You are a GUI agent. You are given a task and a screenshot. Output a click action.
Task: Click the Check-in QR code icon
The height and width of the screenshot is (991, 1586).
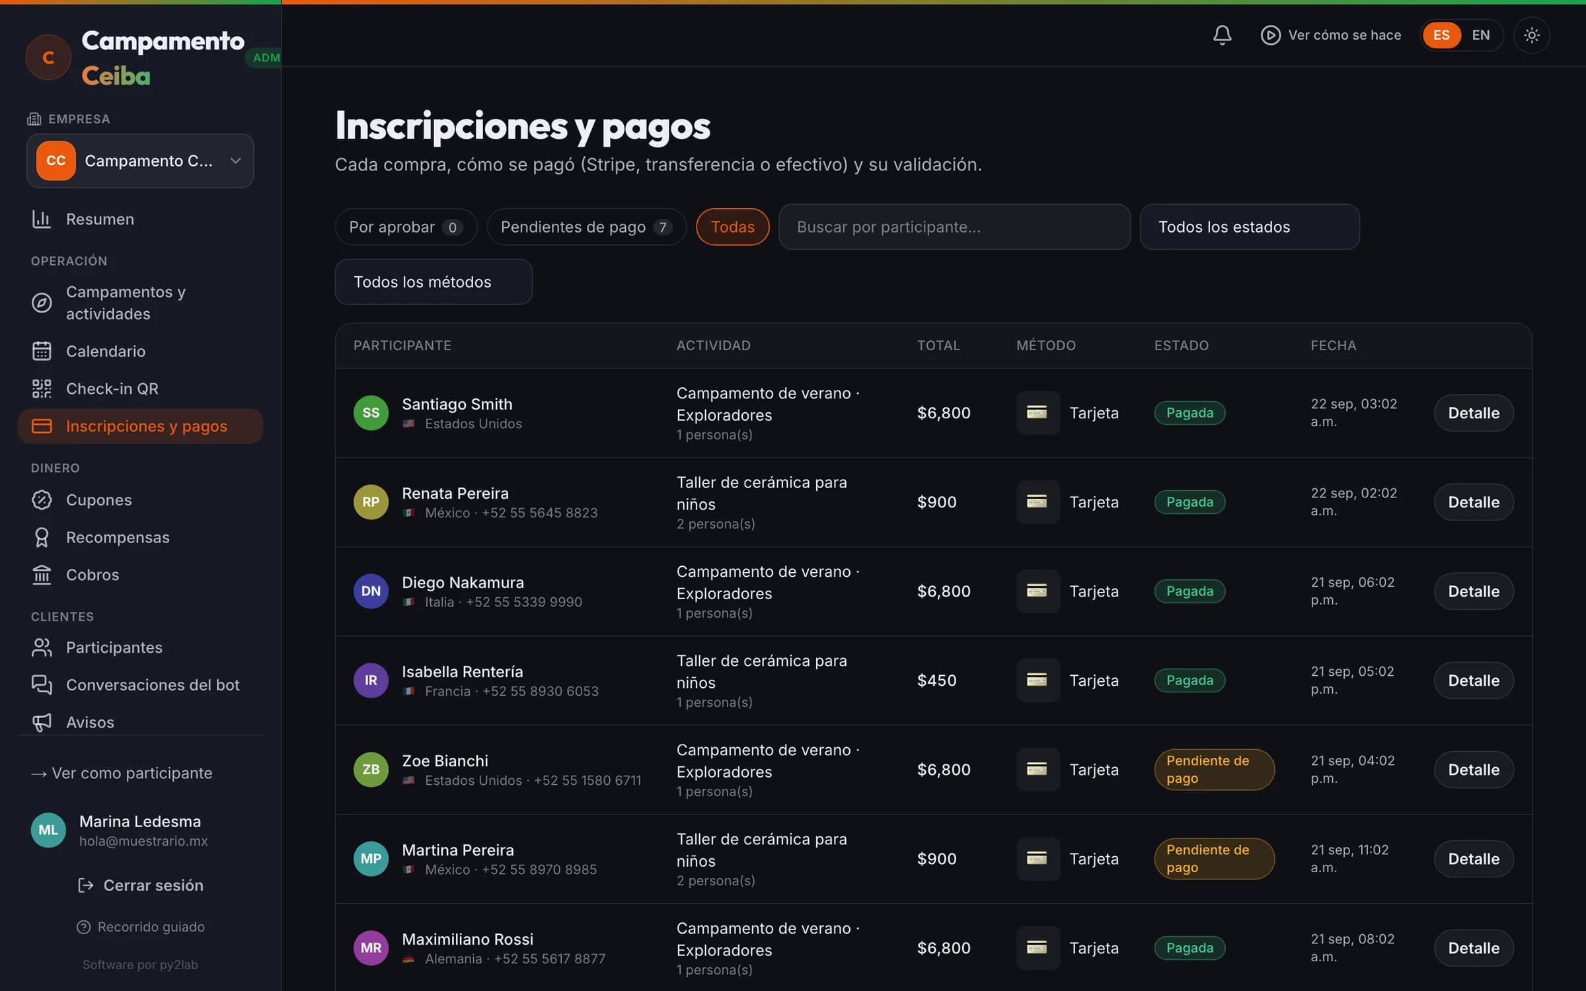(42, 389)
